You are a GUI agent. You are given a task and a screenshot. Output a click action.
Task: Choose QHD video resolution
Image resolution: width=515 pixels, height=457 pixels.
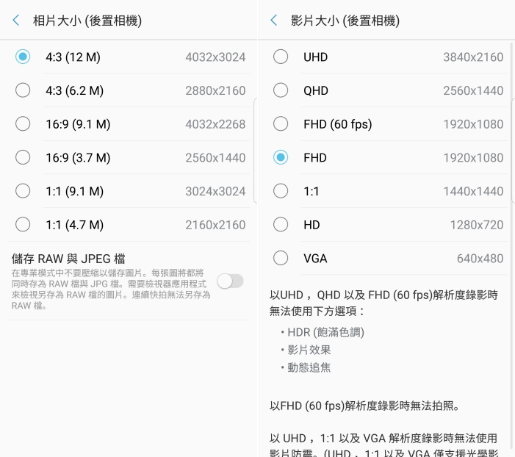281,90
